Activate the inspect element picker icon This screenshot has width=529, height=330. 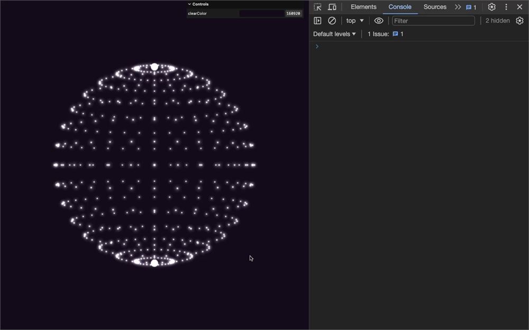(317, 7)
